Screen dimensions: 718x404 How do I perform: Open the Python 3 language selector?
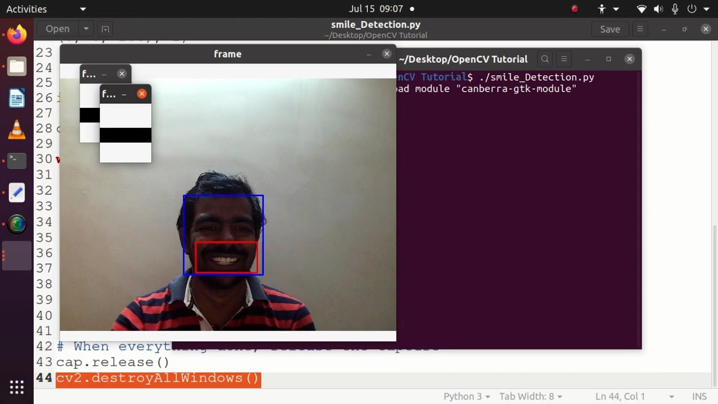pyautogui.click(x=467, y=396)
